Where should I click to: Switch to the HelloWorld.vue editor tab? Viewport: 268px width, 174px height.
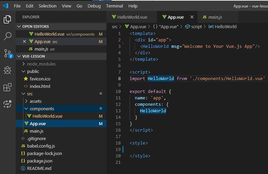pyautogui.click(x=132, y=17)
